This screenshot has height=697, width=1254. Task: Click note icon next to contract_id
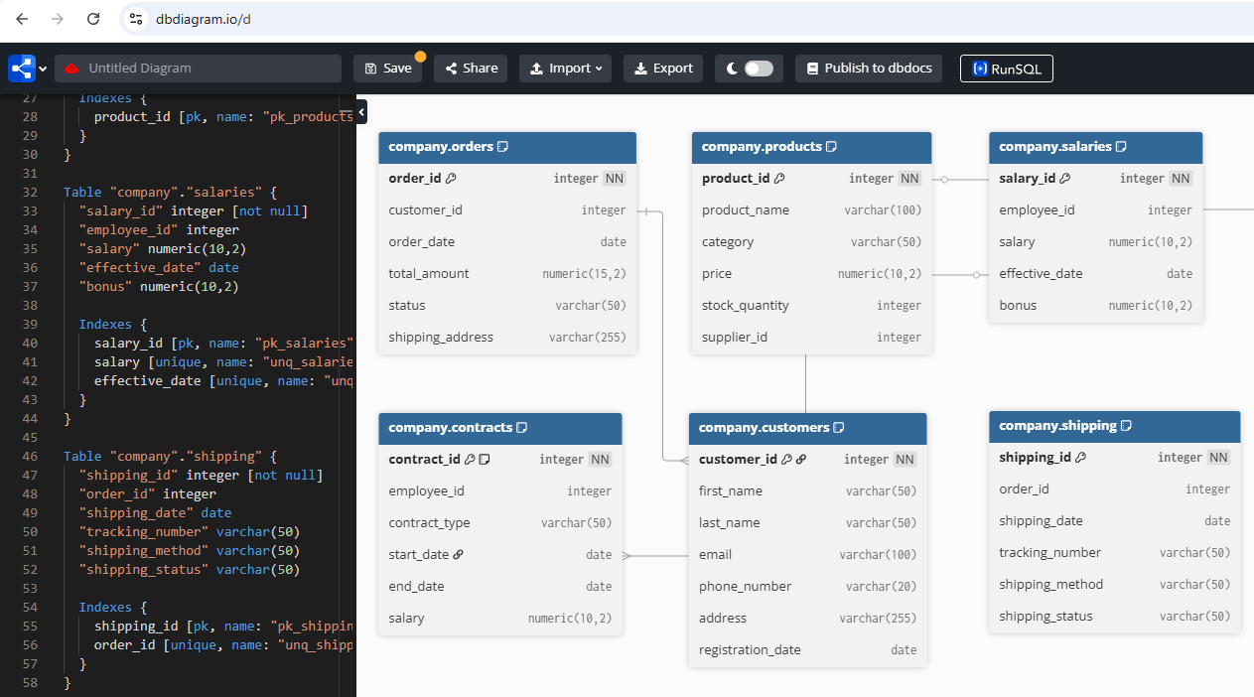485,460
